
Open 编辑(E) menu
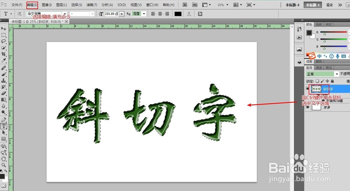(32, 5)
